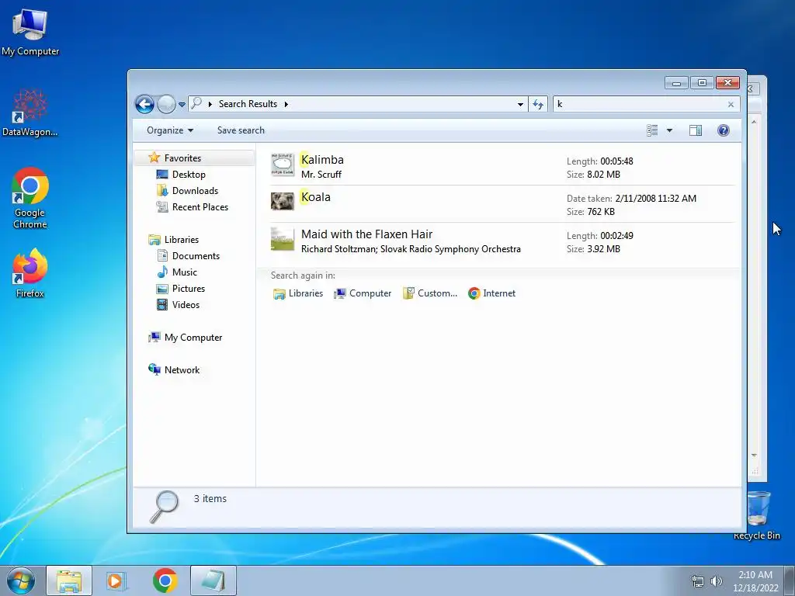Viewport: 795px width, 596px height.
Task: Click the Search Results breadcrumb
Action: (248, 104)
